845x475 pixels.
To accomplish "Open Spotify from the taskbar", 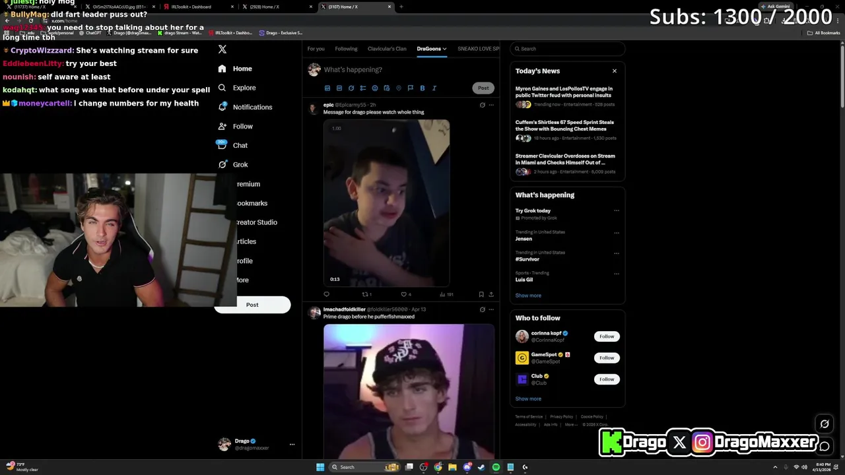I will [496, 467].
